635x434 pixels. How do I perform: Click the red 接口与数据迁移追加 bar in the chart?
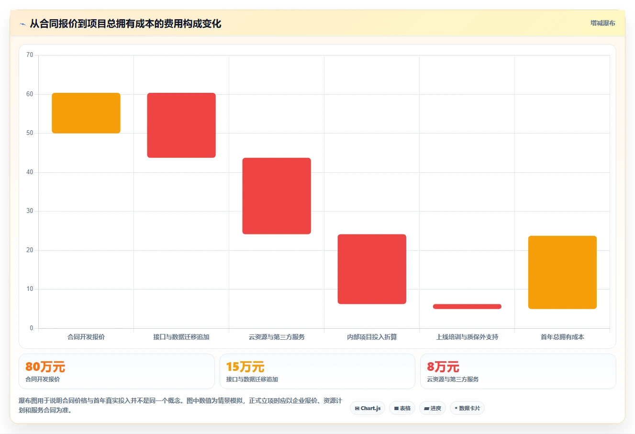point(181,125)
